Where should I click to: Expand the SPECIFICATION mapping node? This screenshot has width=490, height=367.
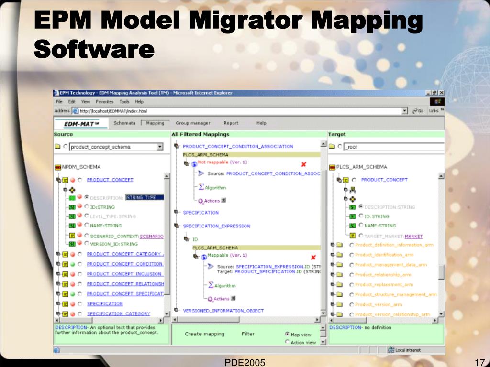coord(176,212)
